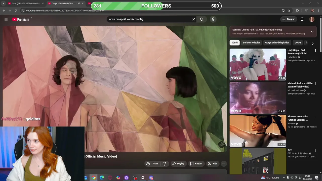Dislike the video
322x181 pixels.
[x=165, y=164]
